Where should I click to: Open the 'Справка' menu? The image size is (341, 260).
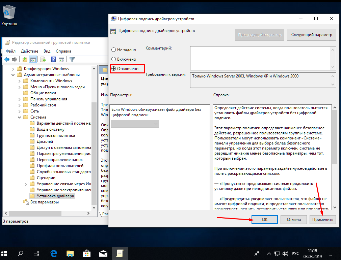click(63, 51)
